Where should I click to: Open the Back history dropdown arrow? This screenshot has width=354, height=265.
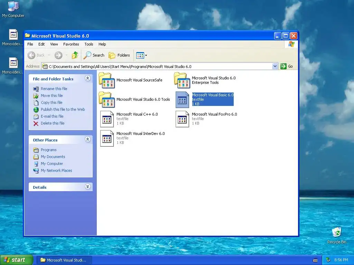49,55
